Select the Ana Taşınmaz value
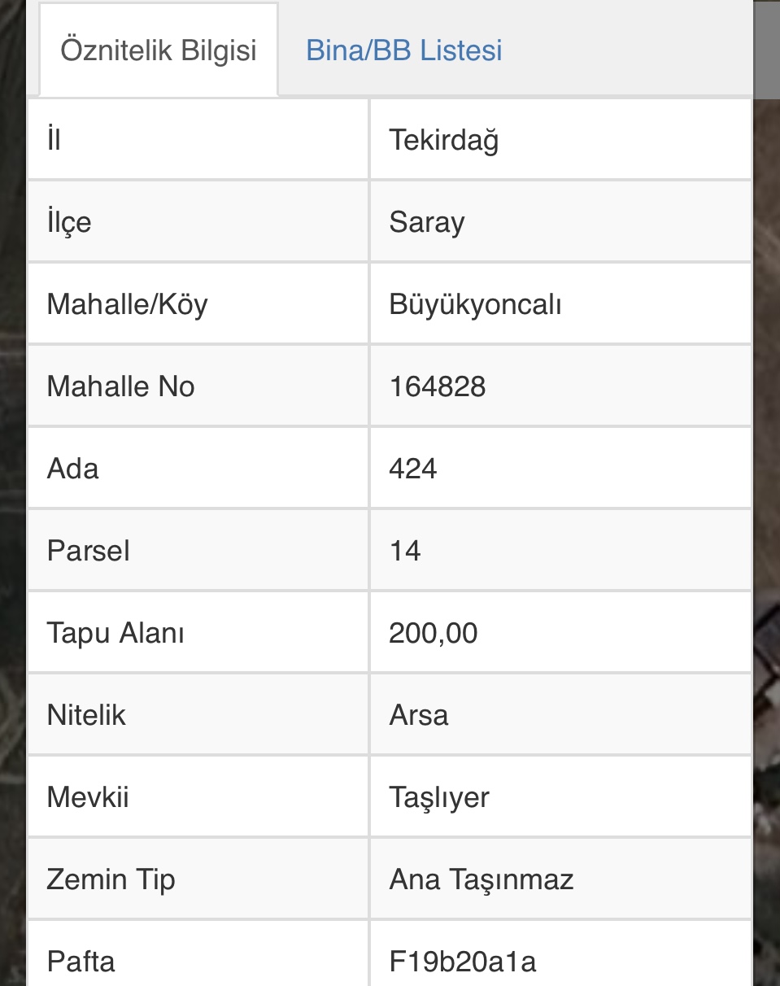Screen dimensions: 780x986 coord(482,879)
